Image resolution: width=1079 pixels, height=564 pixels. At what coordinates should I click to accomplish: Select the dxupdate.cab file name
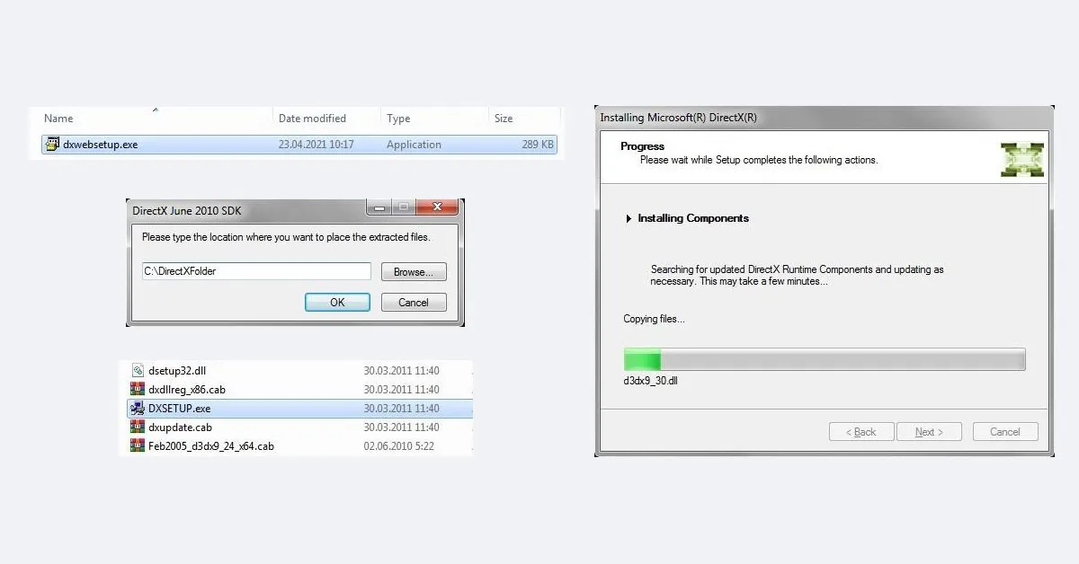(x=180, y=427)
